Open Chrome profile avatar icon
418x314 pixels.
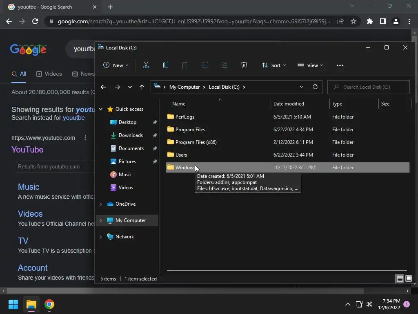pyautogui.click(x=396, y=21)
